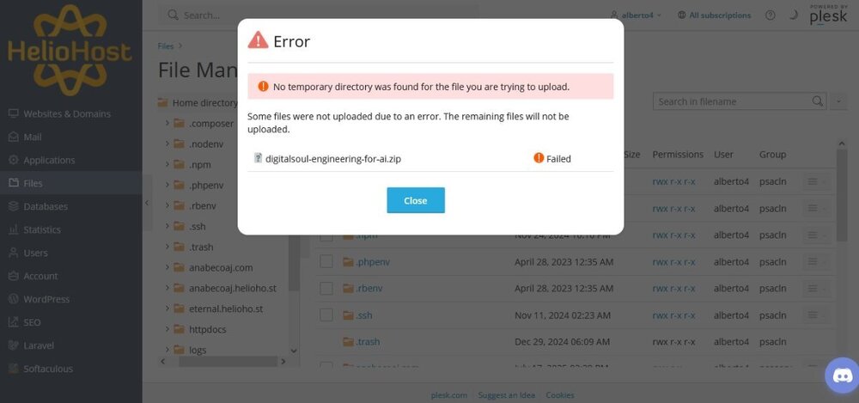Click the folder tree horizontal scrollbar

(x=228, y=362)
